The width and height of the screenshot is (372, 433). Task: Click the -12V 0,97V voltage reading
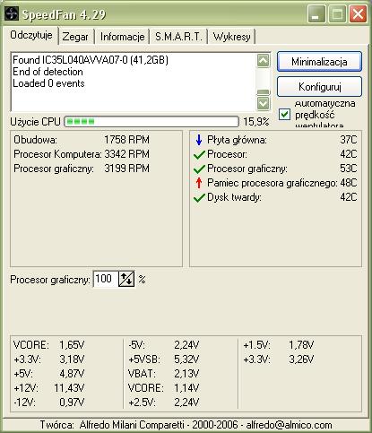point(49,403)
